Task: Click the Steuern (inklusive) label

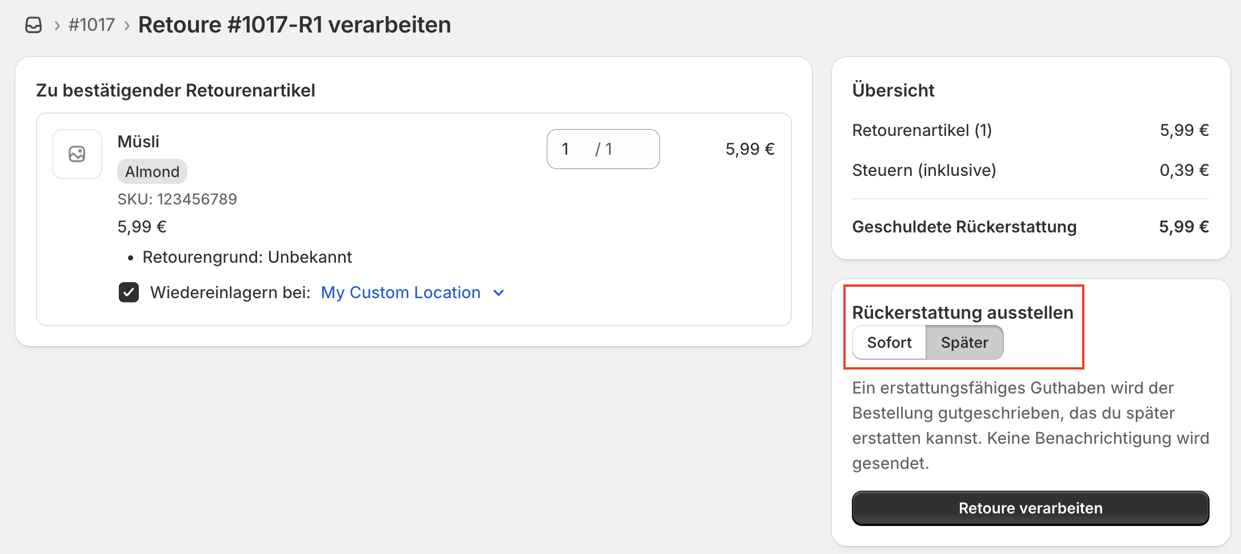Action: [924, 170]
